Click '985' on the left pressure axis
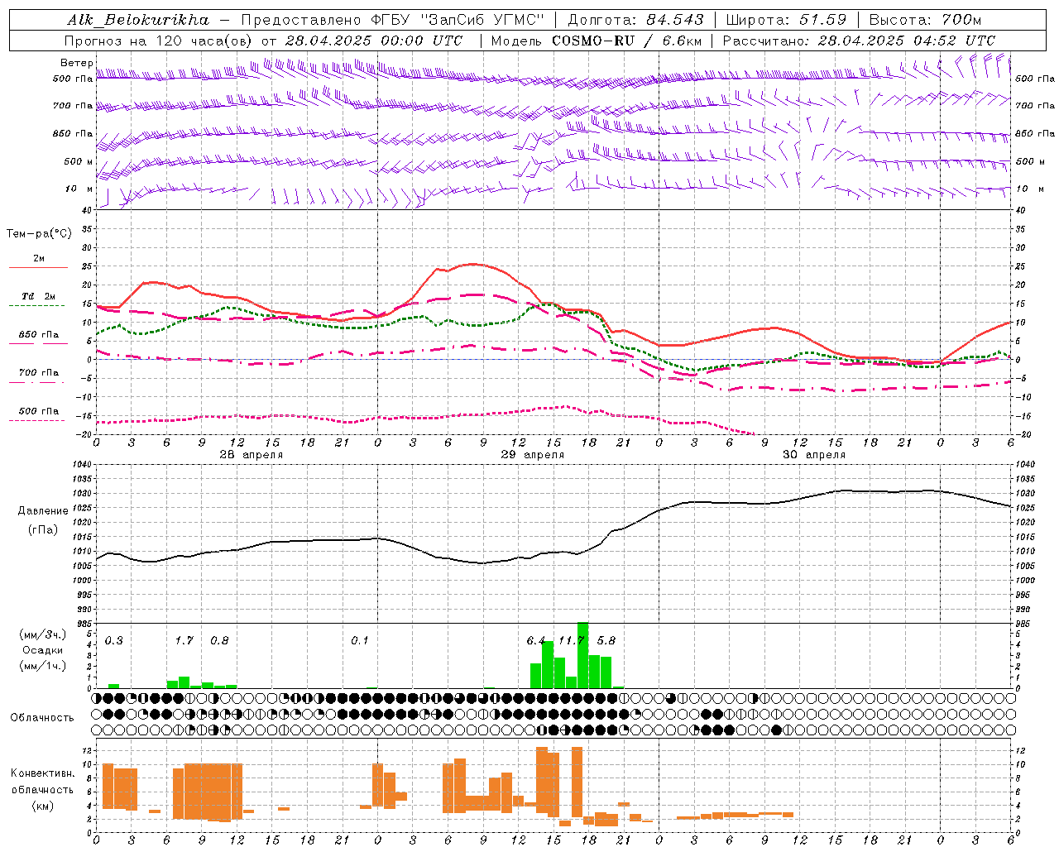Viewport: 1059px width, 847px height. pyautogui.click(x=86, y=624)
